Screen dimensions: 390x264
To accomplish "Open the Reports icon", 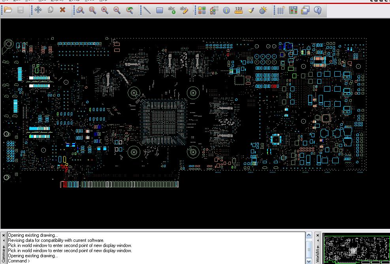I will [x=305, y=10].
